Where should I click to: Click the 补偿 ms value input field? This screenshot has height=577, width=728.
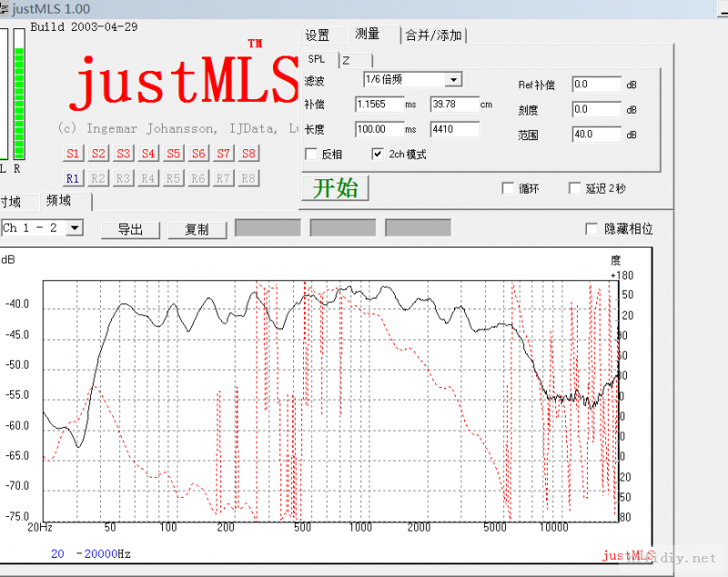point(379,105)
